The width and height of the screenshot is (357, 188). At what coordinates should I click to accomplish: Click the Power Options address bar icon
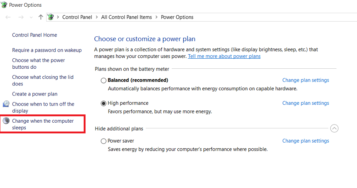pyautogui.click(x=51, y=17)
